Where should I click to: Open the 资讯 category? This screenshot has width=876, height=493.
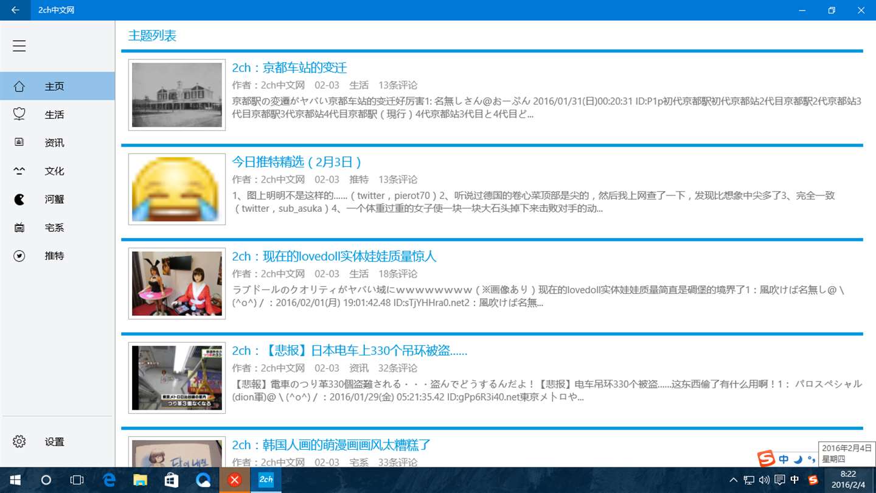pos(57,142)
